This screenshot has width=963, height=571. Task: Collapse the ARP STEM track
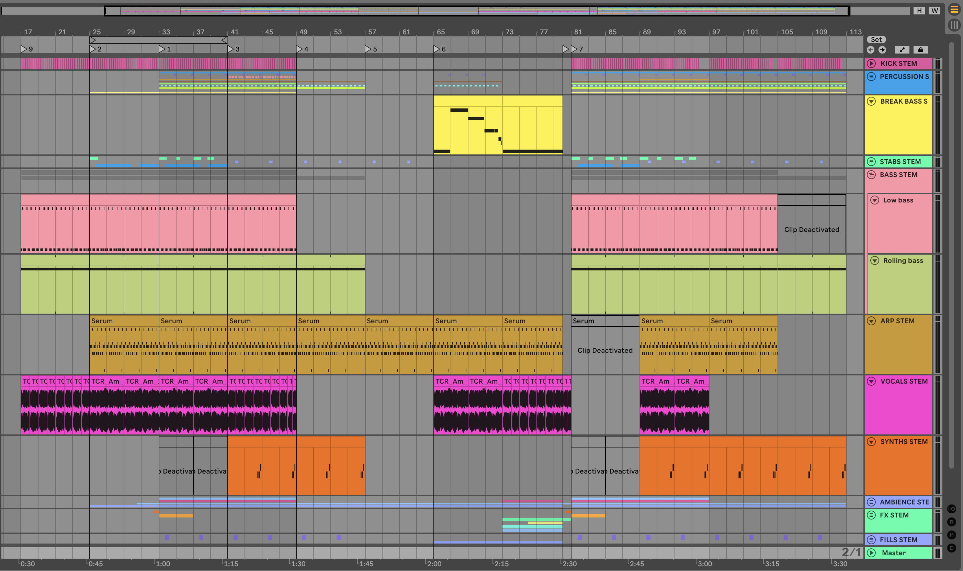coord(871,321)
